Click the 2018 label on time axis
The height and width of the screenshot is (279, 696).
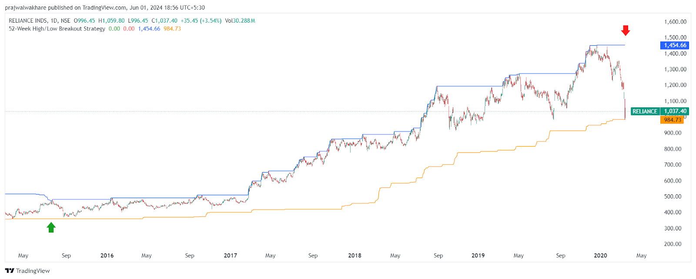(x=355, y=256)
